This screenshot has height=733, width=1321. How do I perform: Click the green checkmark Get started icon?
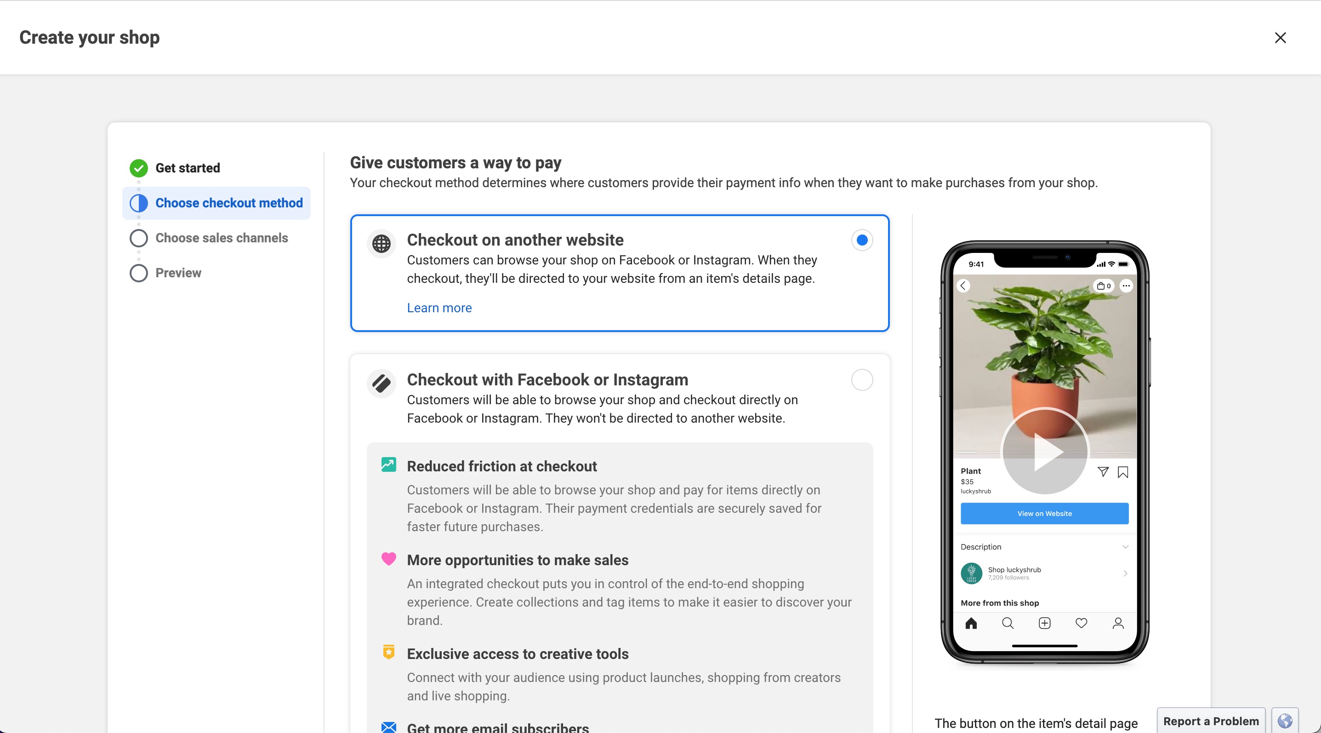coord(138,168)
